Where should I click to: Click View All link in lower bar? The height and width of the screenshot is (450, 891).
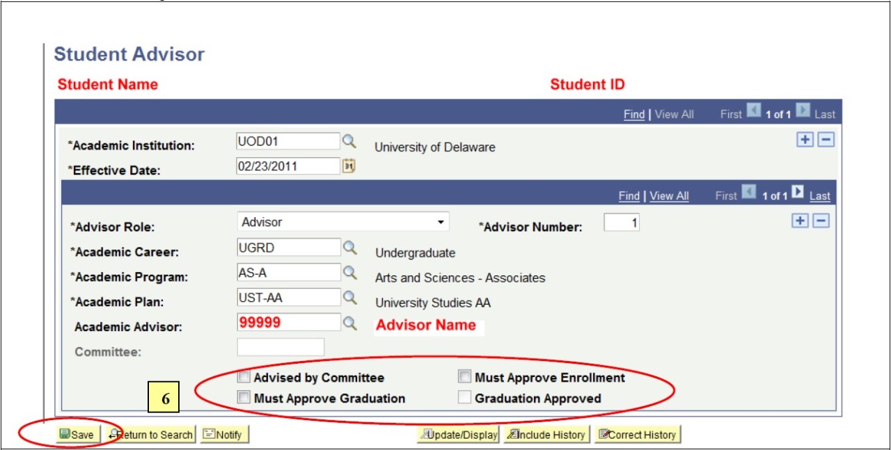tap(669, 196)
